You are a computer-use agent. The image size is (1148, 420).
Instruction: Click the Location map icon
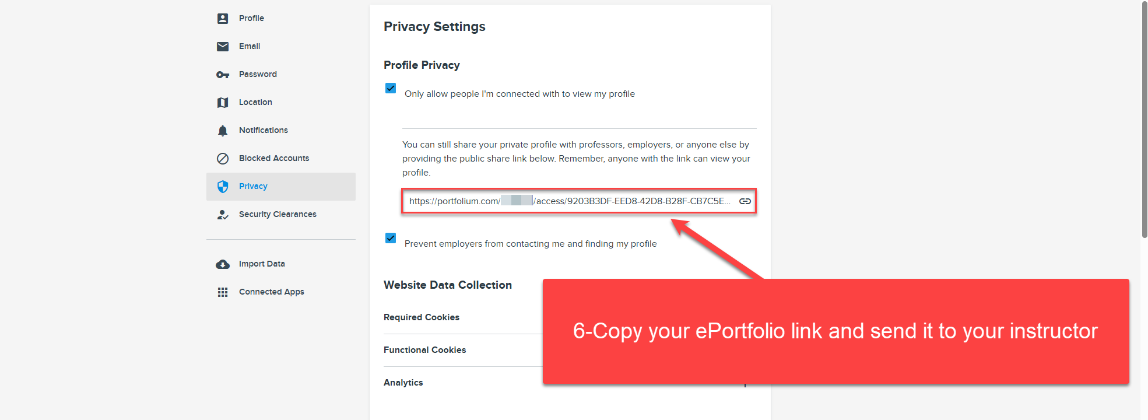pyautogui.click(x=223, y=103)
